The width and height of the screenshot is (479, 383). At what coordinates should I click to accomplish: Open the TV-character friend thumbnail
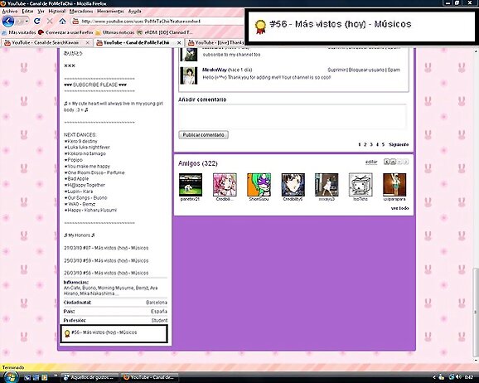pyautogui.click(x=360, y=185)
